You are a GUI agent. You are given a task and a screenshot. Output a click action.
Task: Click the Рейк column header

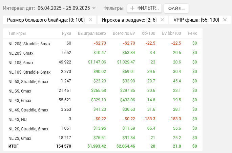click(x=192, y=33)
